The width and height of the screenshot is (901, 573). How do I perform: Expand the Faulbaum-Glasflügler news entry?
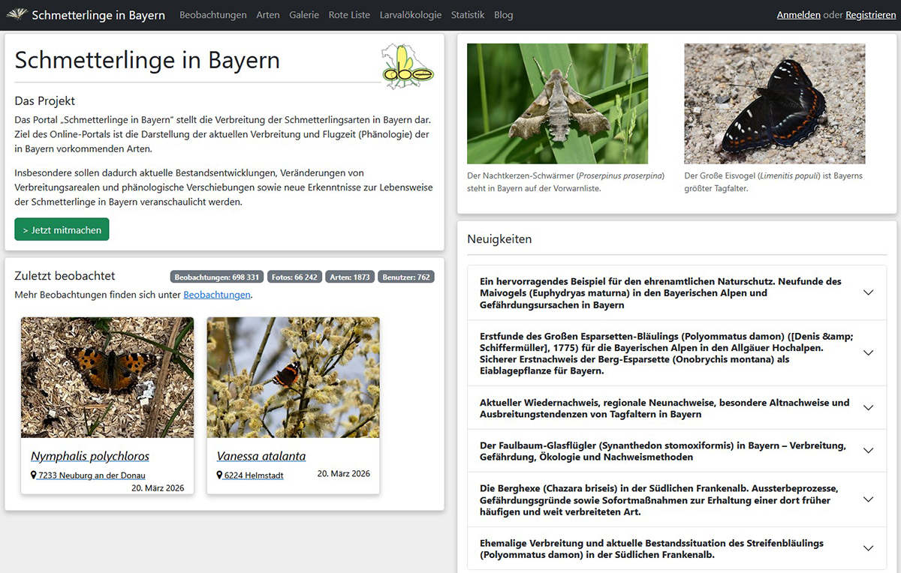click(x=868, y=451)
